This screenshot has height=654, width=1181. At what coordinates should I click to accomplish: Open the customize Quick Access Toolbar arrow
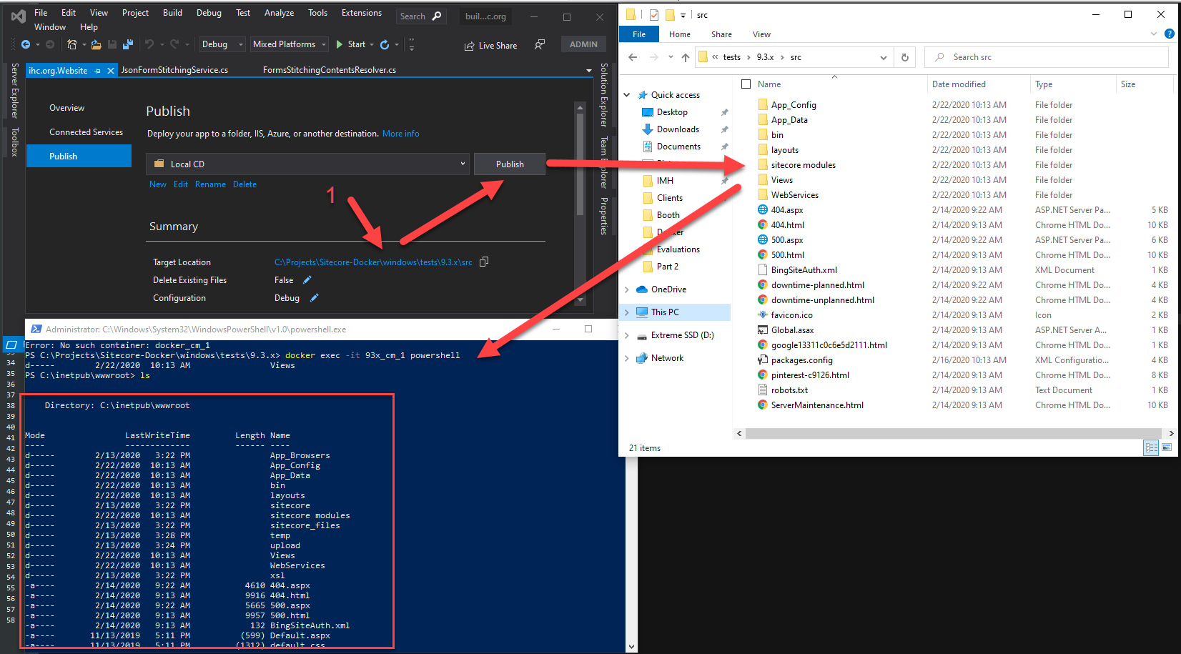pos(683,15)
